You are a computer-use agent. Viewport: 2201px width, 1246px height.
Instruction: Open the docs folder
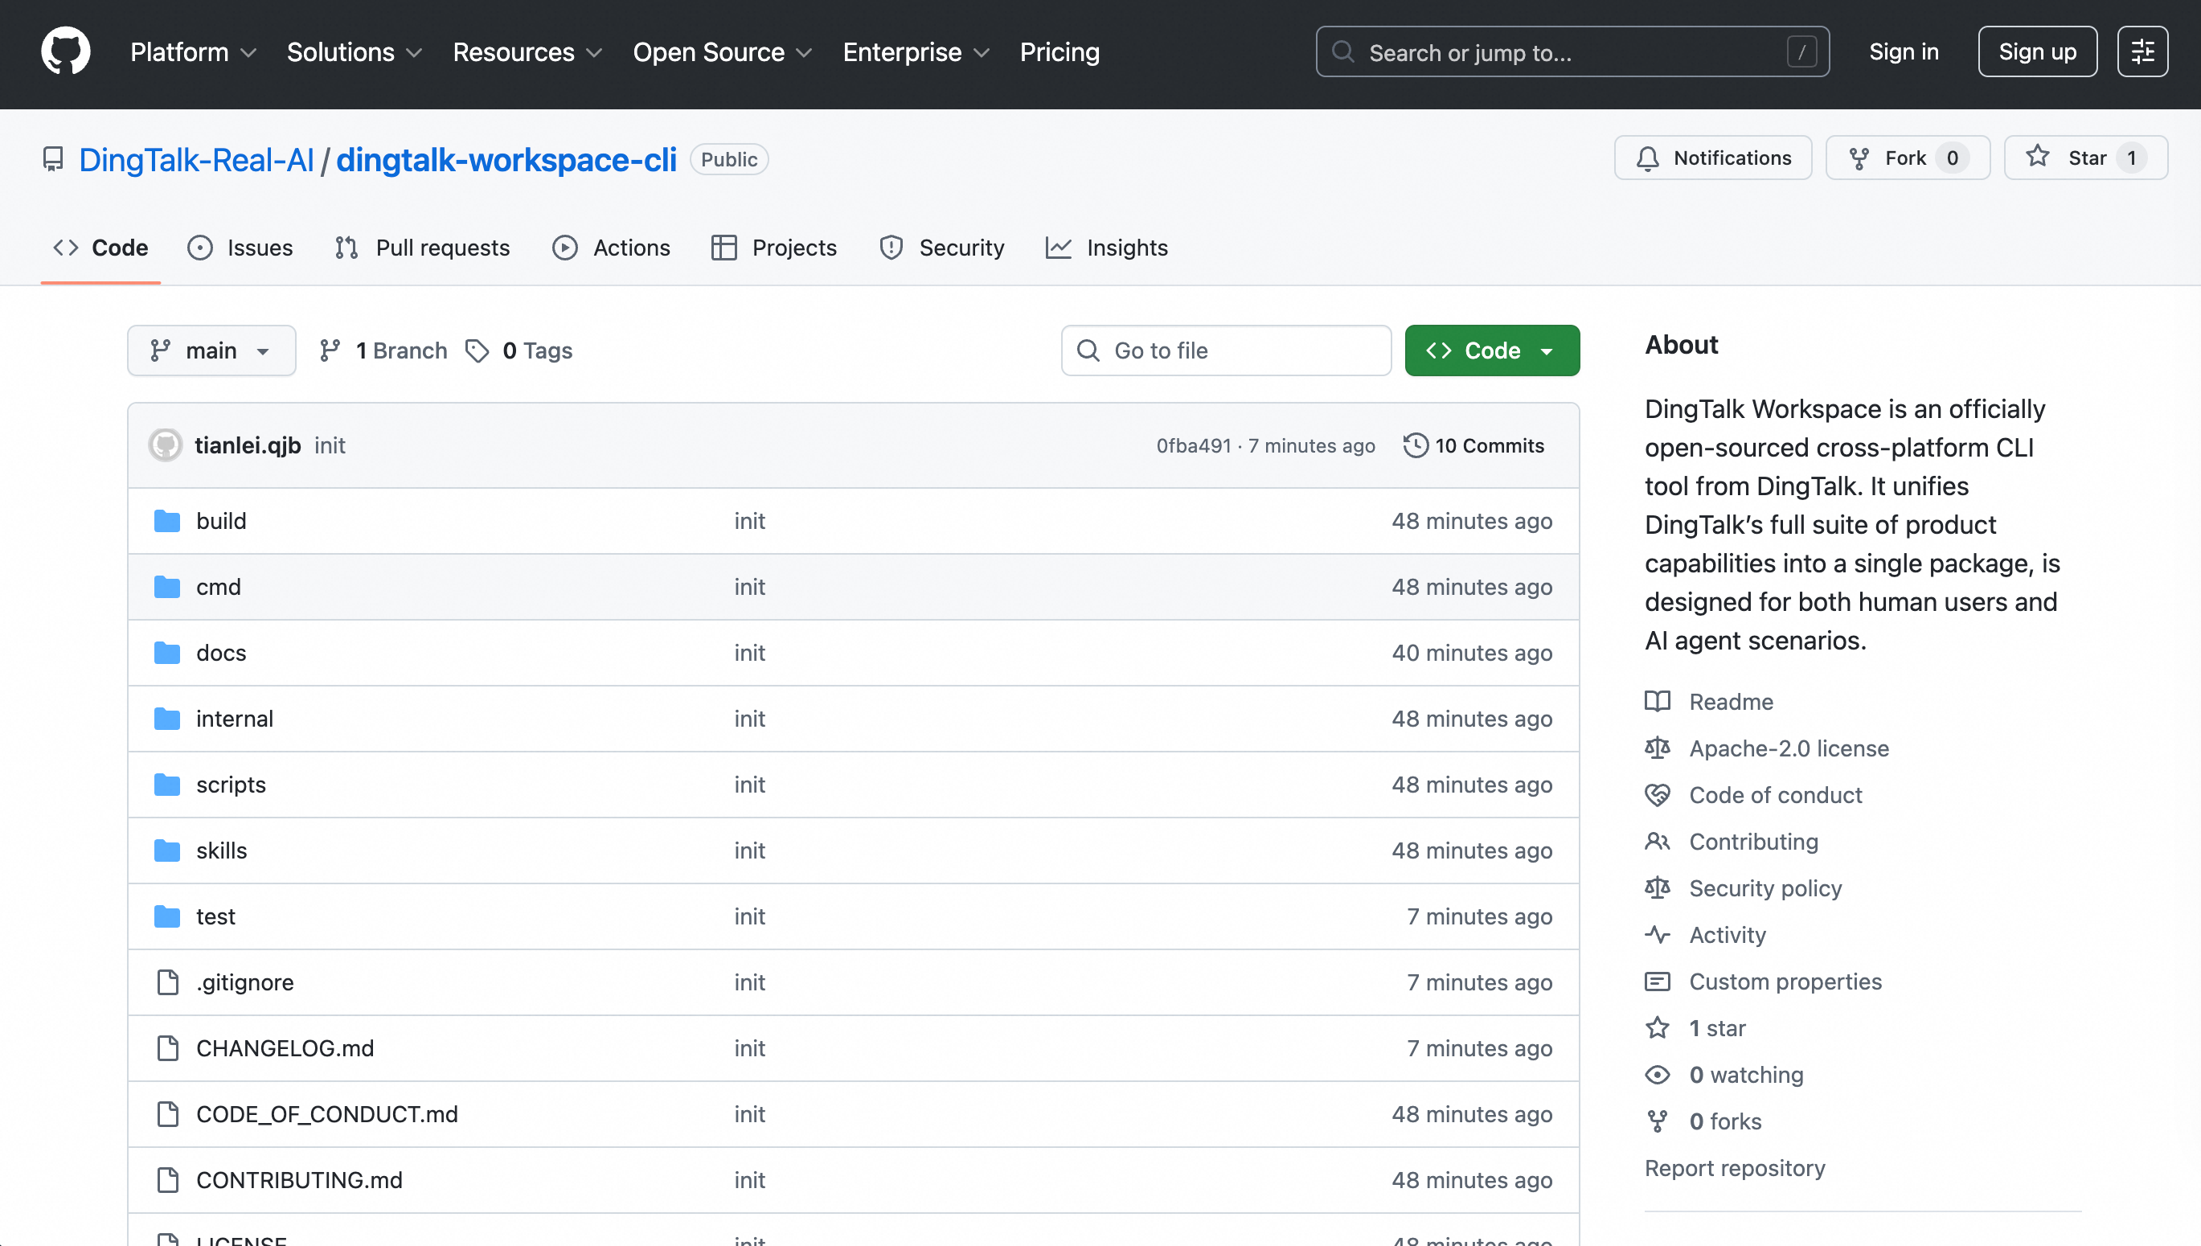pyautogui.click(x=221, y=653)
